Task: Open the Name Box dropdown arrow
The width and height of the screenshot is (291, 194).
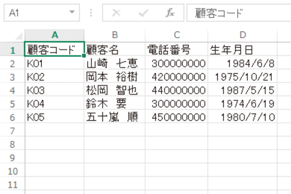Action: 72,12
